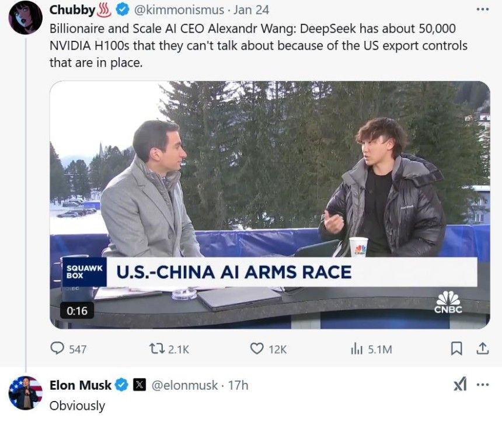
Task: Bookmark the Chubby tweet
Action: [x=457, y=348]
